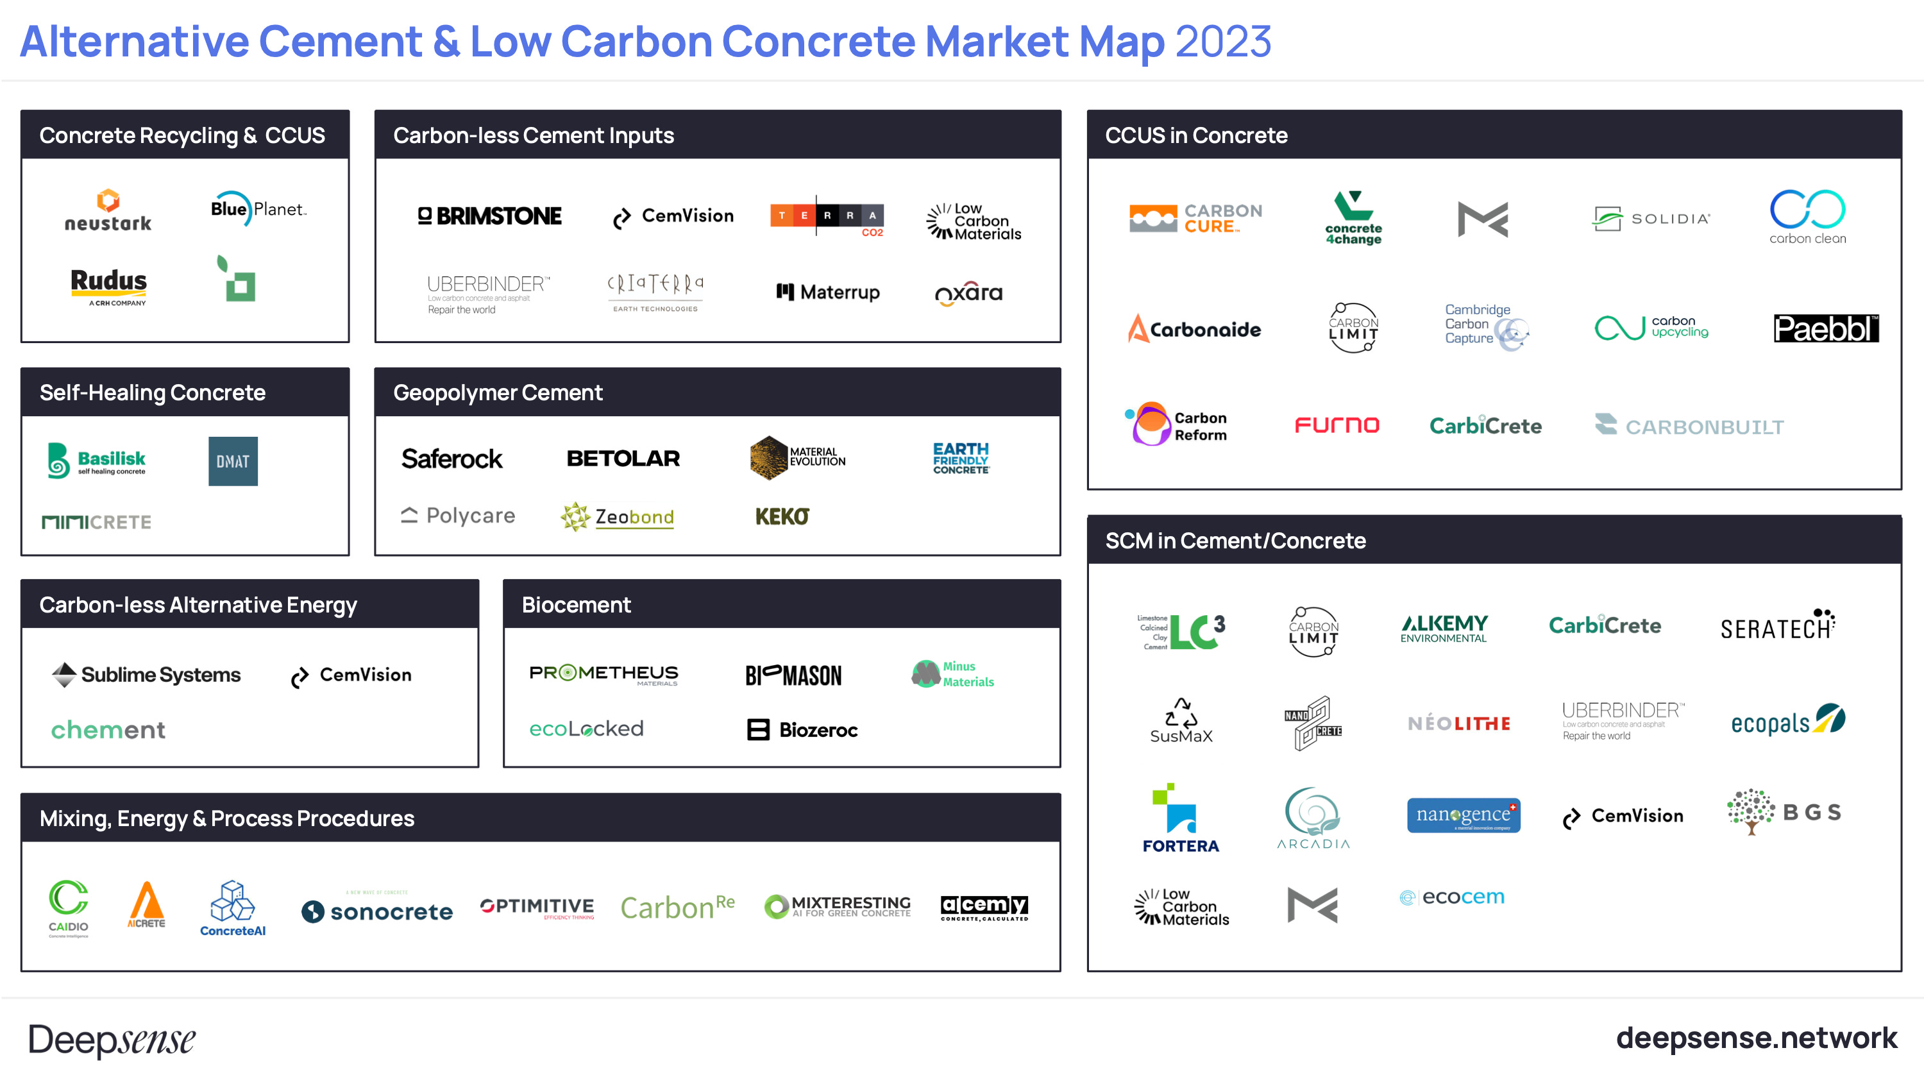Open the Zeobond logo
The image size is (1924, 1082).
pos(616,516)
